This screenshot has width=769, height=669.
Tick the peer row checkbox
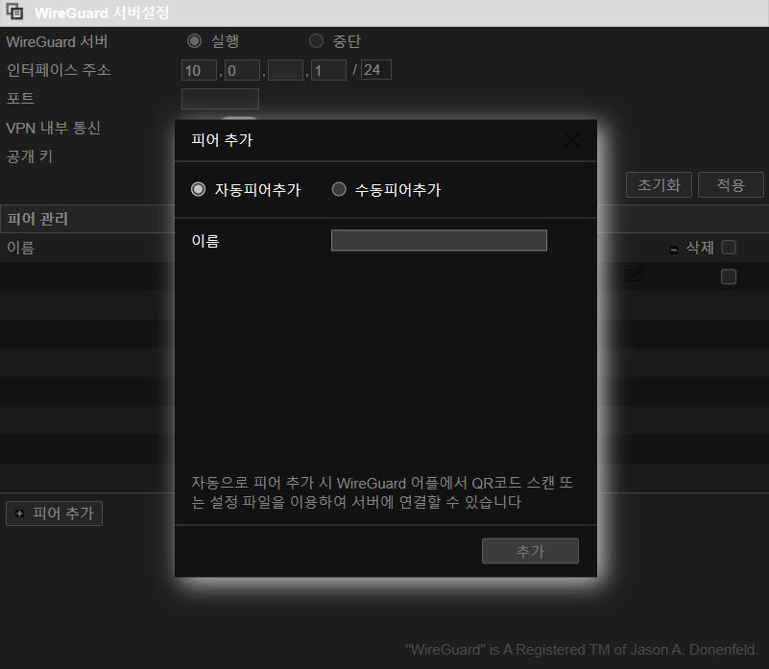(729, 276)
